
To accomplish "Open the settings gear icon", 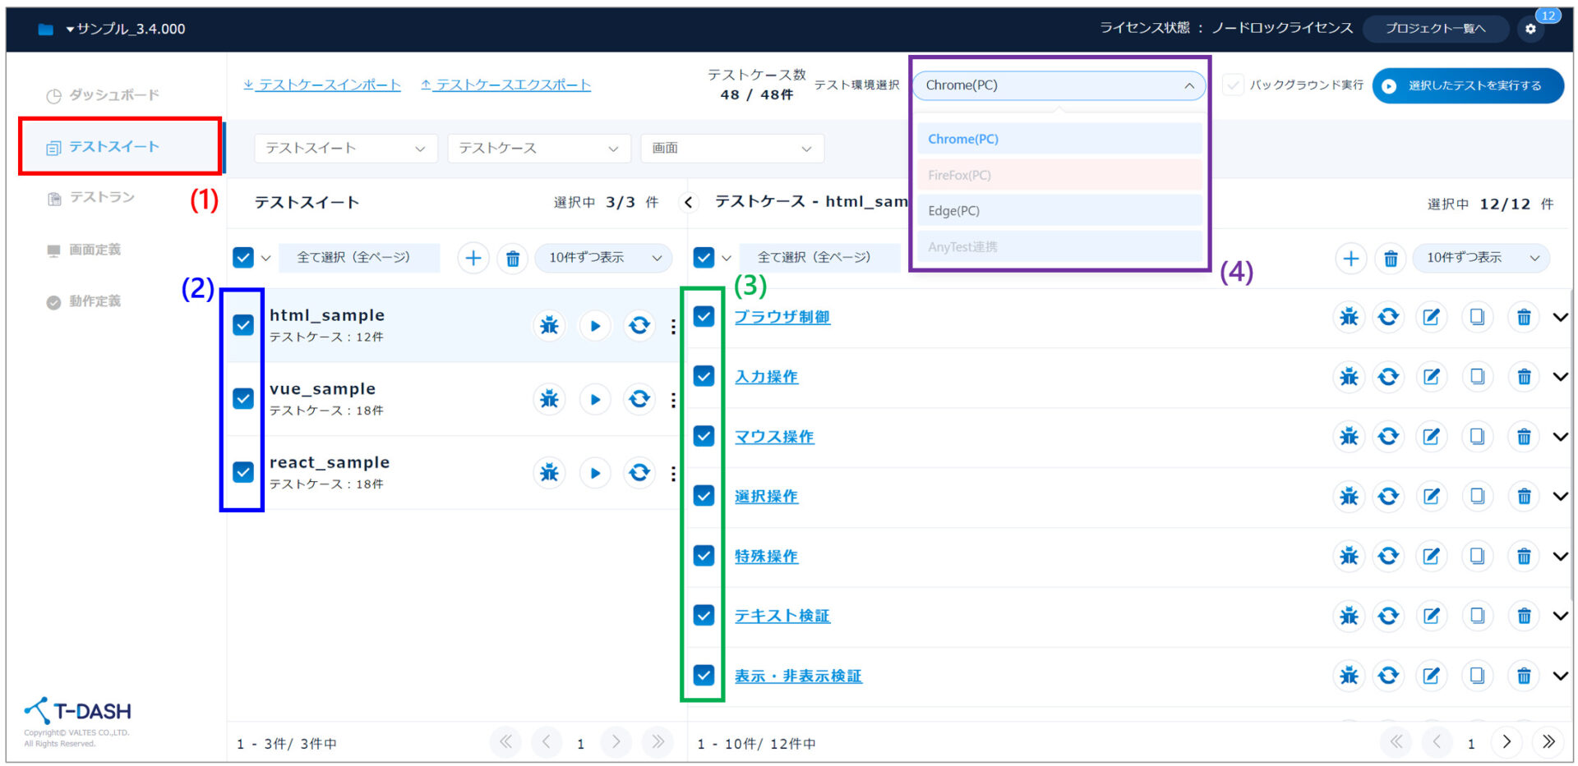I will pos(1530,29).
